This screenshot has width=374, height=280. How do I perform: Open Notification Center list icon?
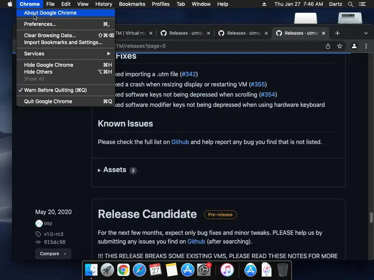coord(362,4)
